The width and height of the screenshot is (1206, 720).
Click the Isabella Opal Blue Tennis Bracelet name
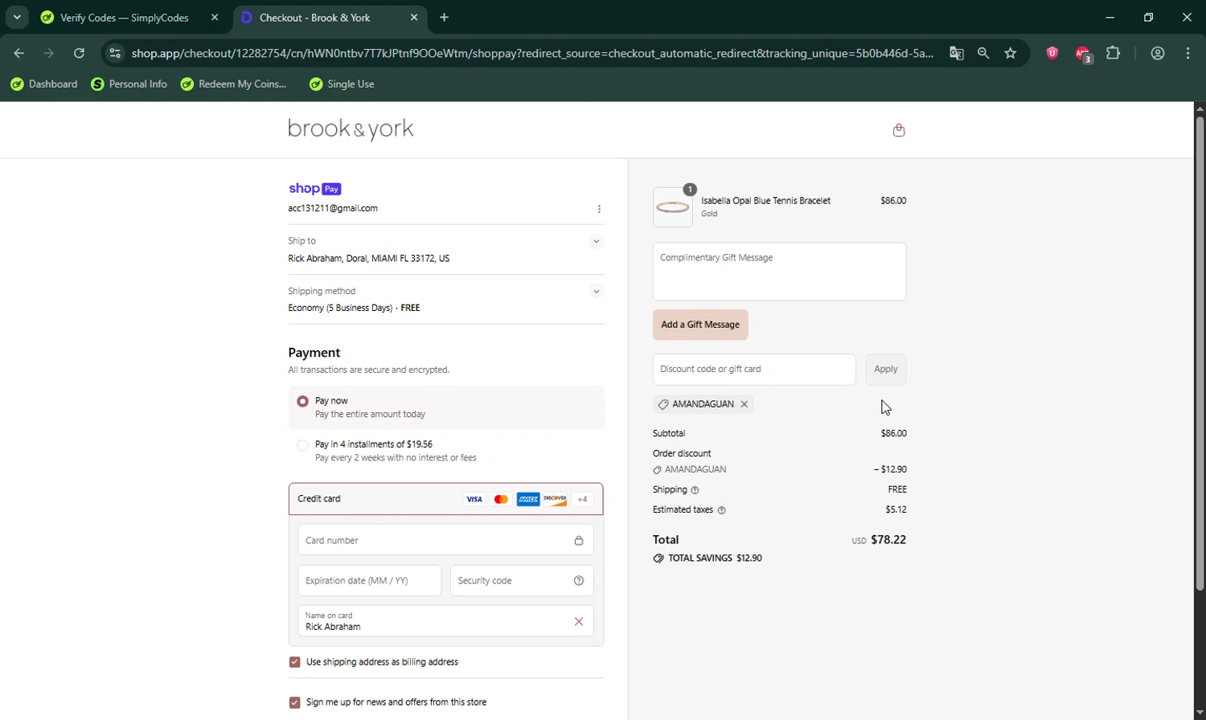pyautogui.click(x=765, y=201)
